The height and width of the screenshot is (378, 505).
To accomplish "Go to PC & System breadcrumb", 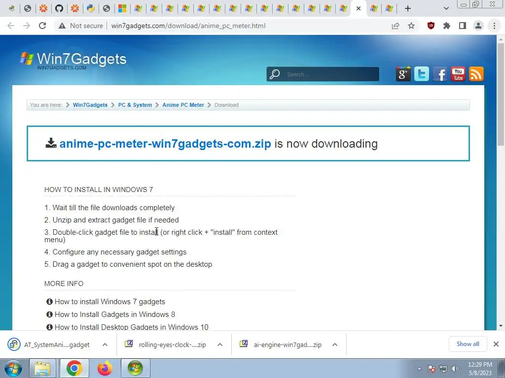I will (x=135, y=105).
